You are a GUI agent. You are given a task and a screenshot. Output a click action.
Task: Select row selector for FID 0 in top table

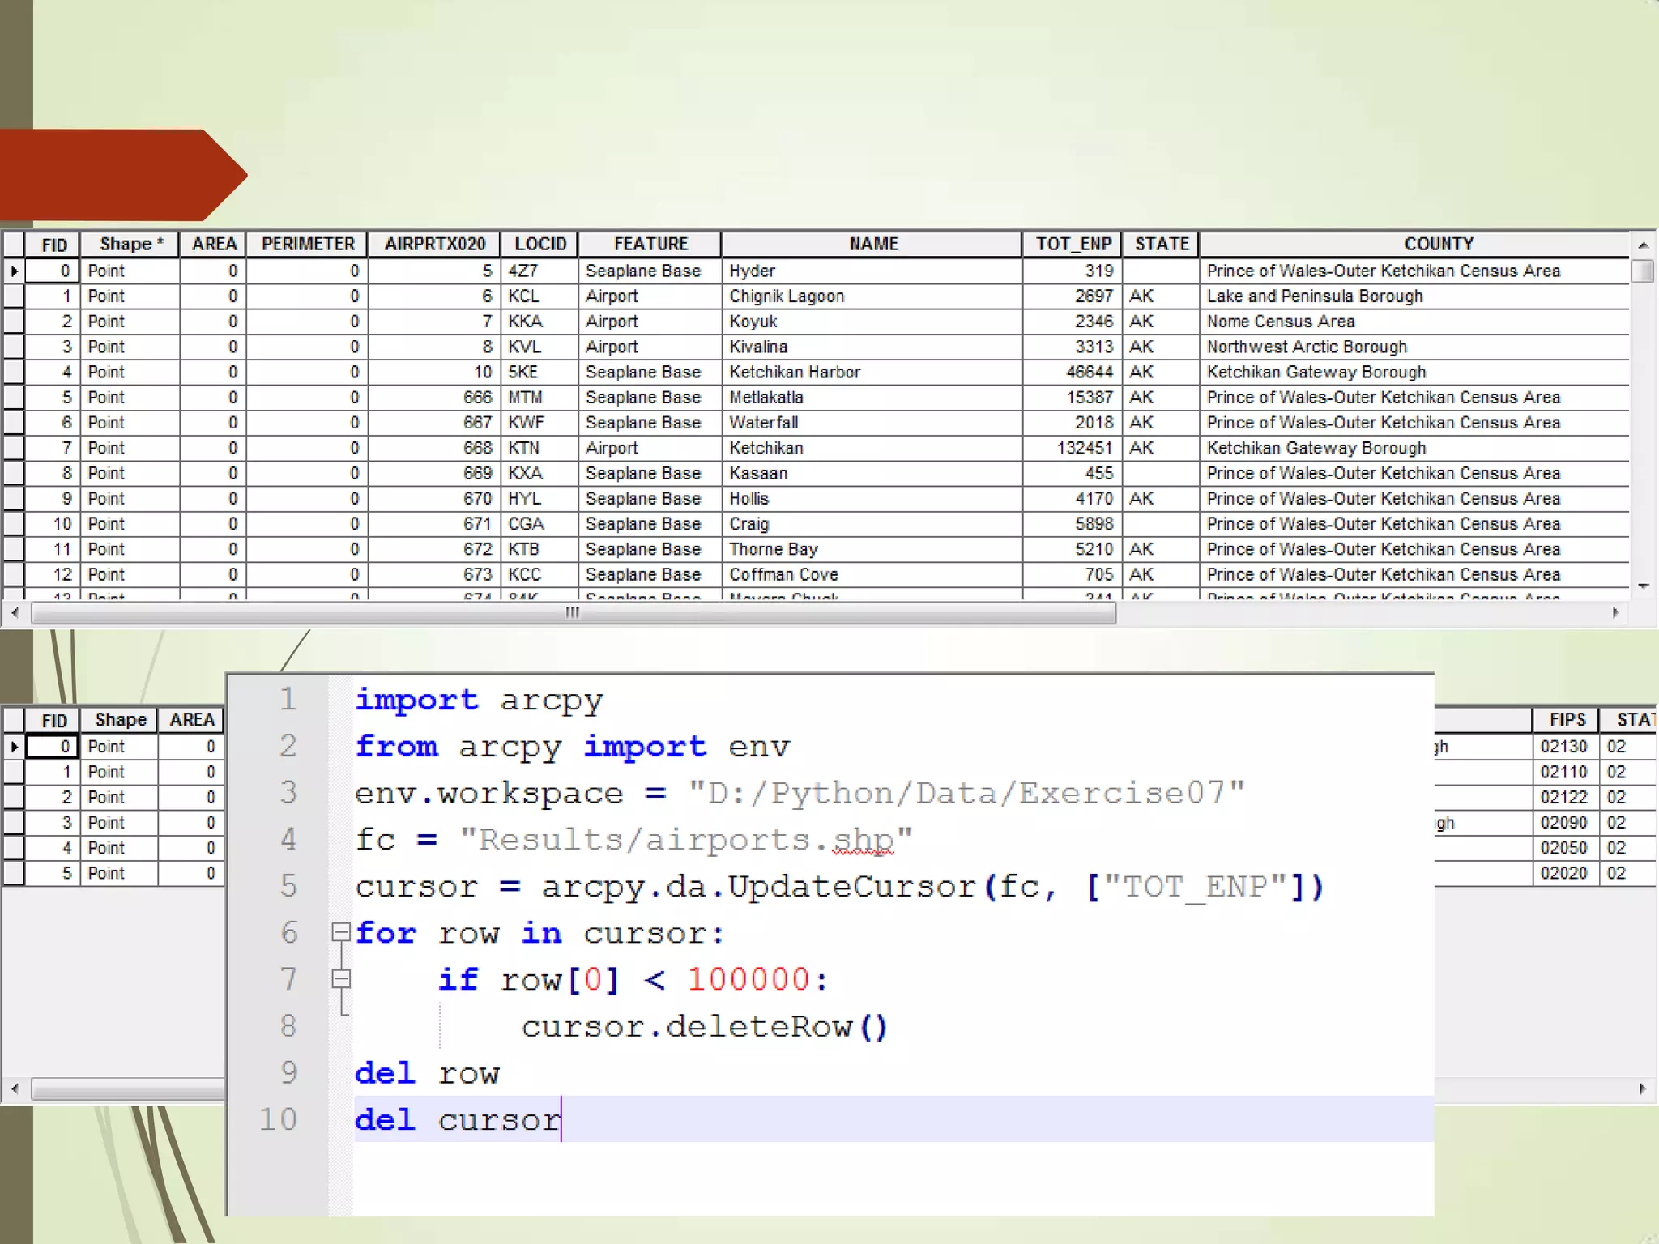click(14, 271)
